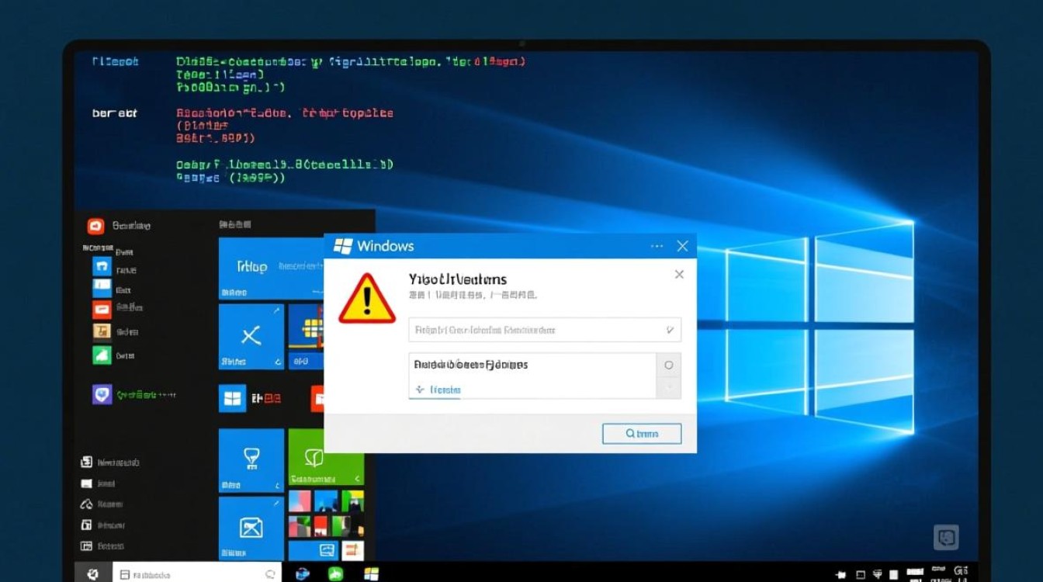1043x582 pixels.
Task: Open the three-dots menu in dialog title bar
Action: click(657, 246)
